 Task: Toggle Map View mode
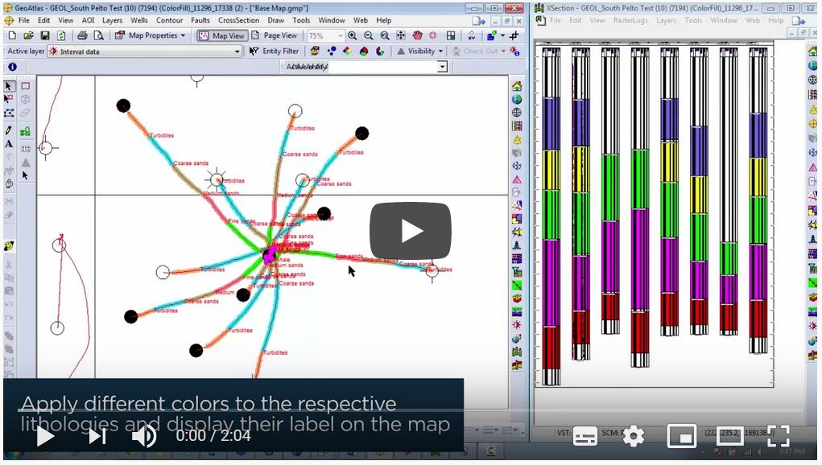[221, 36]
